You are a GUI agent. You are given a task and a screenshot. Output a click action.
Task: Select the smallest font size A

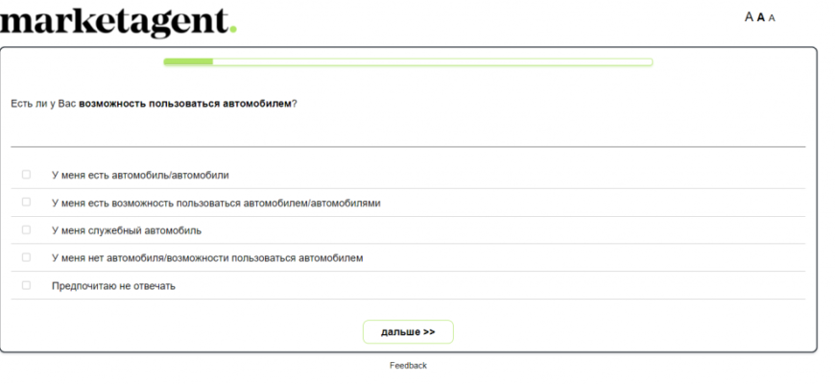773,18
